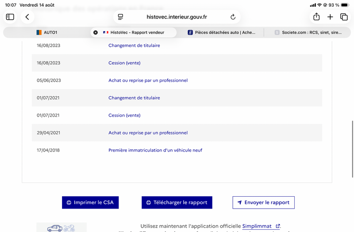Screen dimensions: 354x232
Task: Select Cession (vente) from 01/07/2021
Action: (124, 115)
